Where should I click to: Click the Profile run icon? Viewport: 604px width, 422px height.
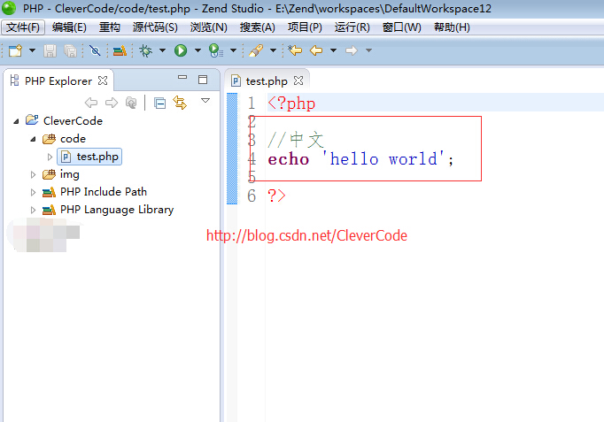[216, 50]
